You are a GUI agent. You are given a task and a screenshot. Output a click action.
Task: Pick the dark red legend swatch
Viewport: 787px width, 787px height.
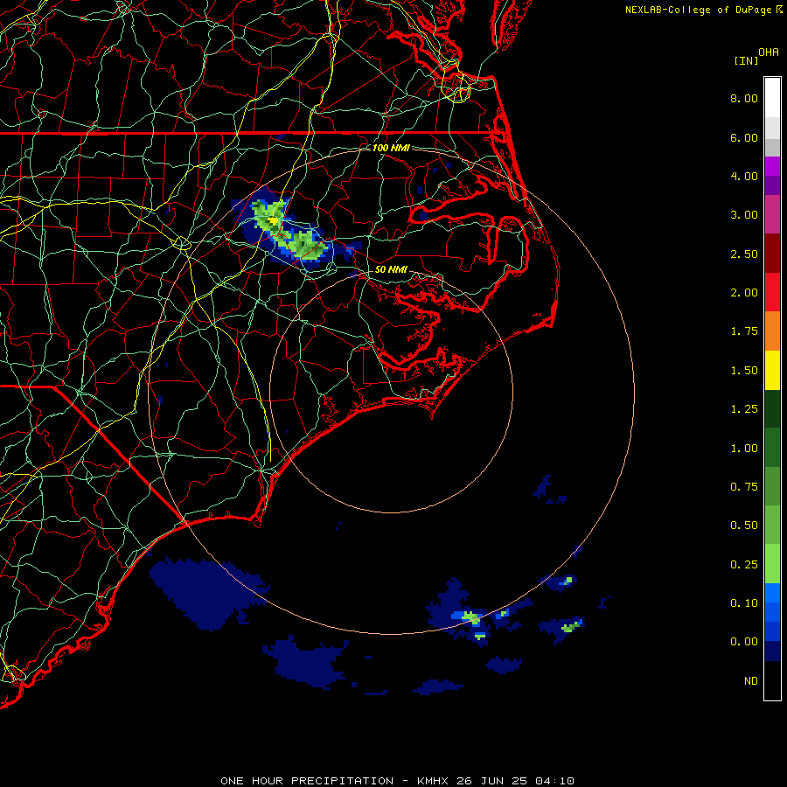772,254
